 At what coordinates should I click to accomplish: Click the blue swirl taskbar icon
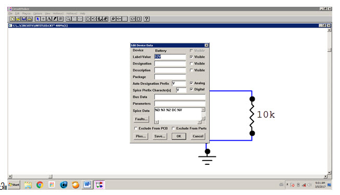coord(64,185)
